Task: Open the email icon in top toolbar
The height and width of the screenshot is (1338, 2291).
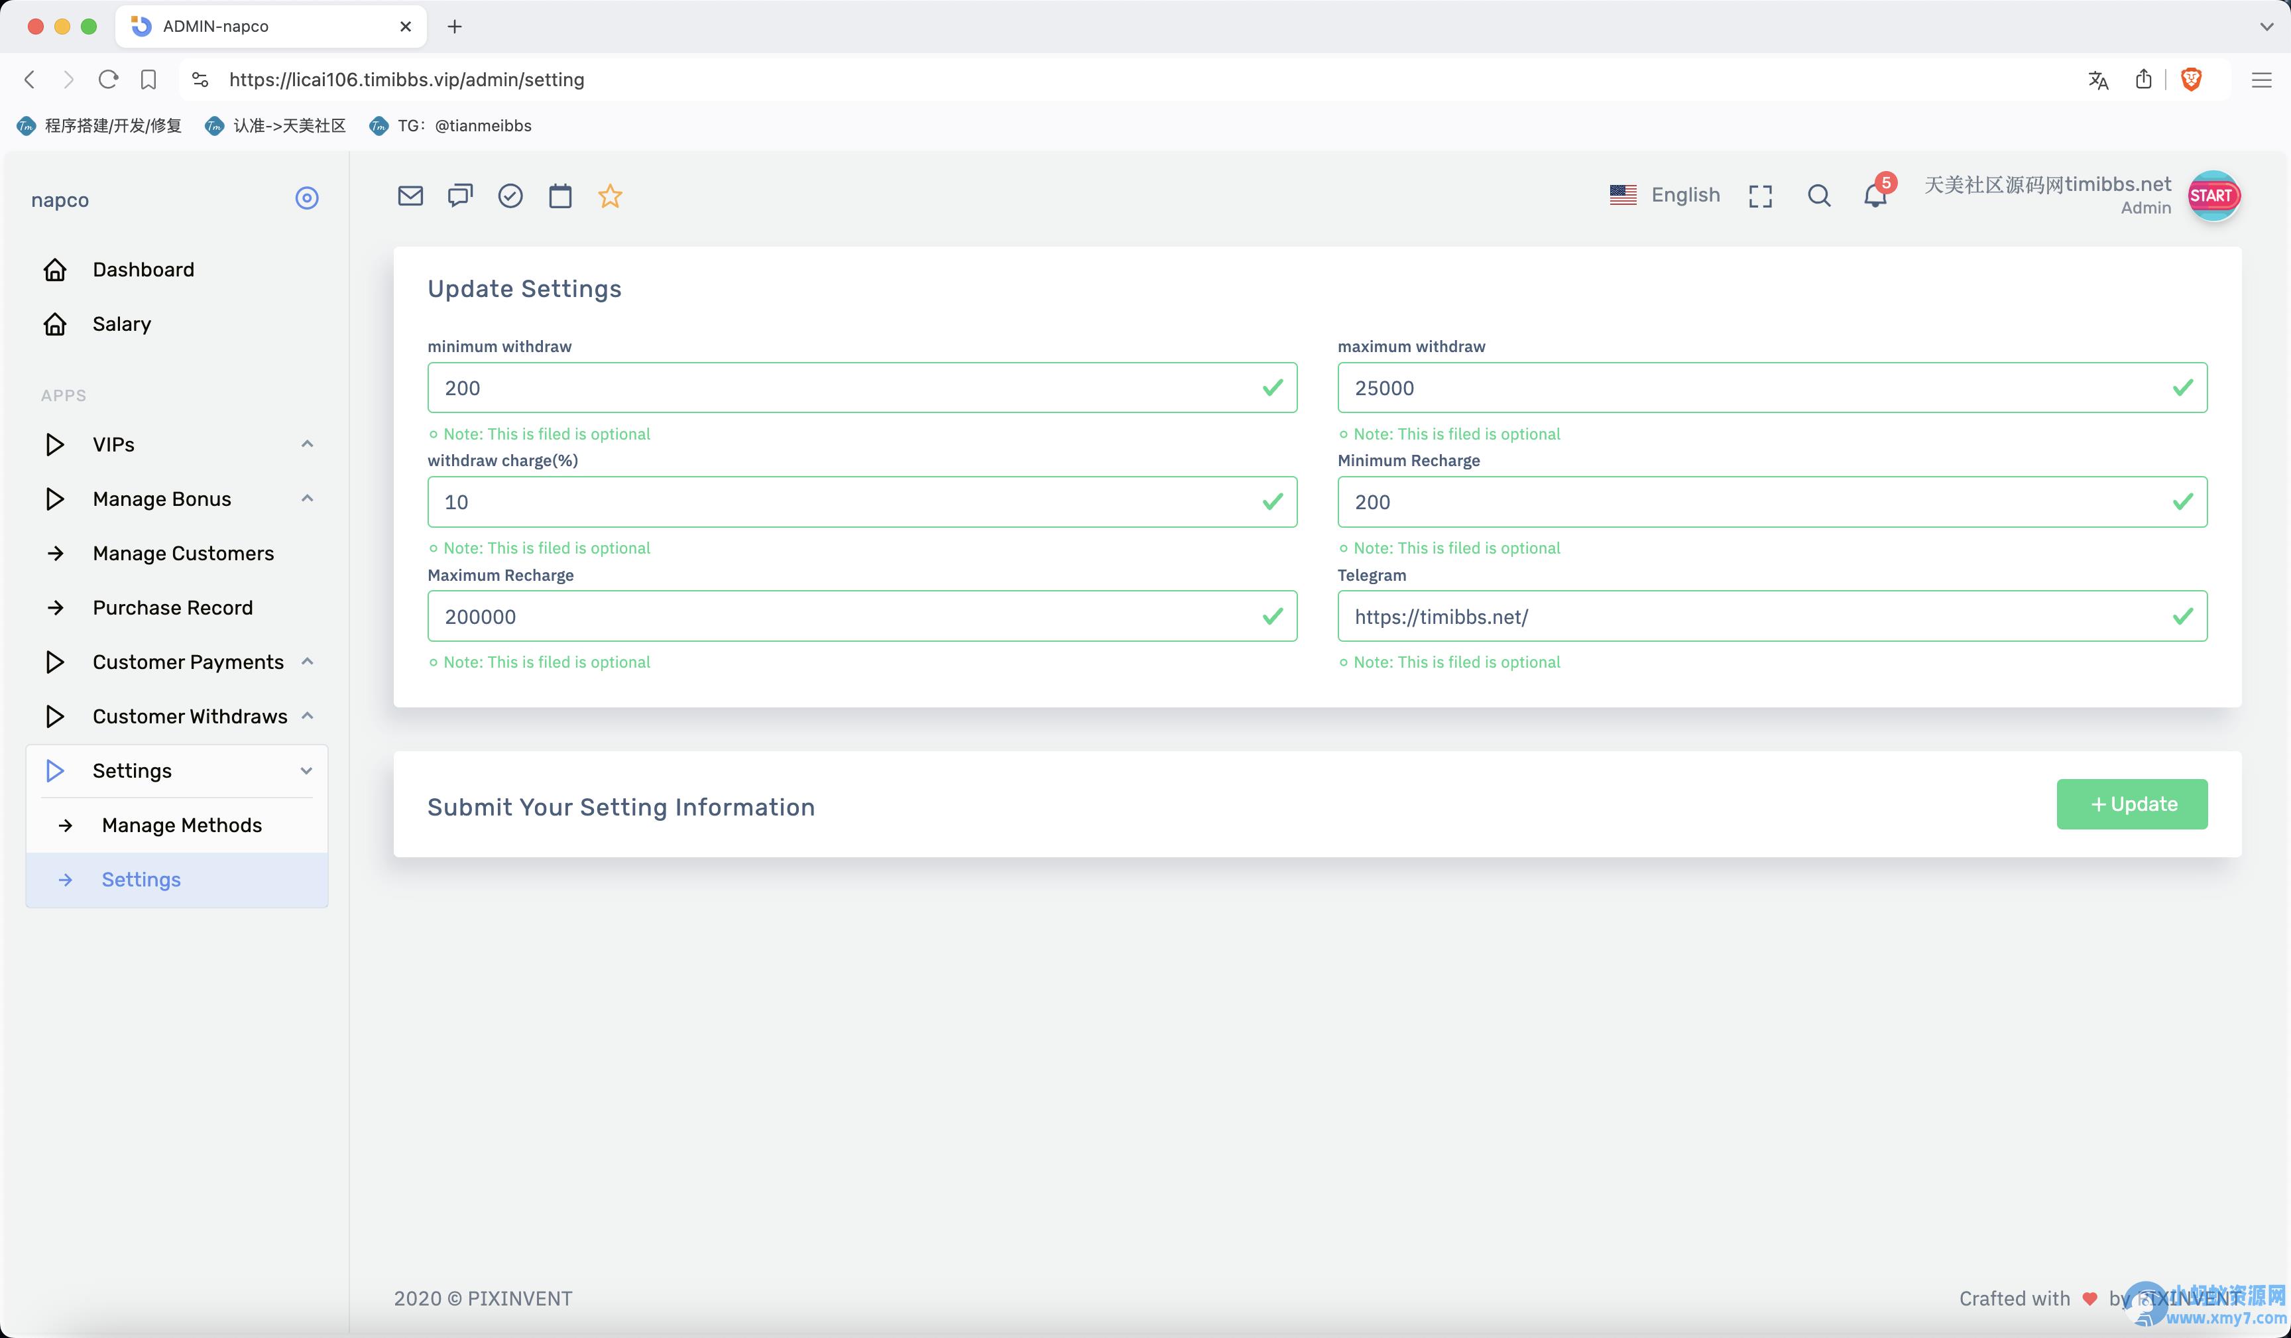Action: click(410, 196)
